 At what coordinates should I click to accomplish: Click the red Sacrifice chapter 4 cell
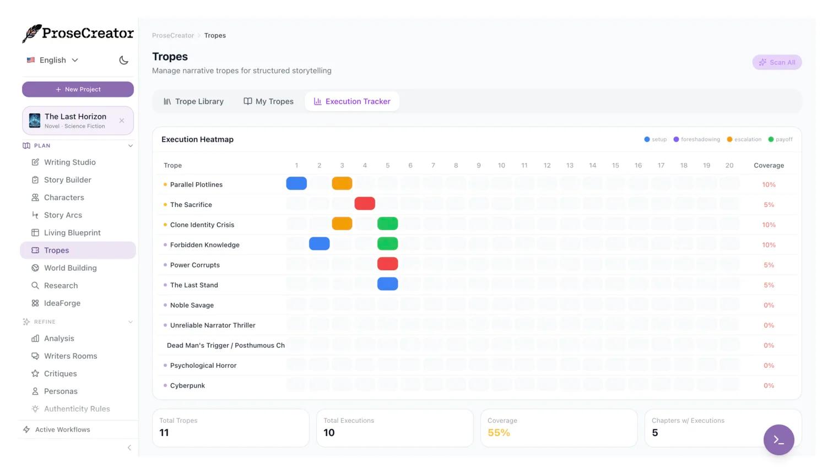(x=365, y=204)
